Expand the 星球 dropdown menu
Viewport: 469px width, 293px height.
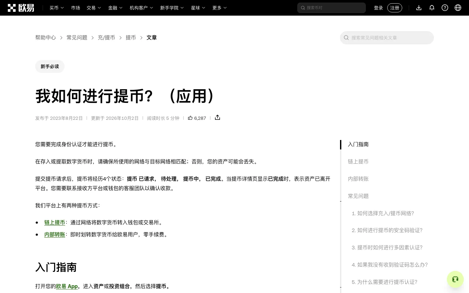[x=198, y=8]
